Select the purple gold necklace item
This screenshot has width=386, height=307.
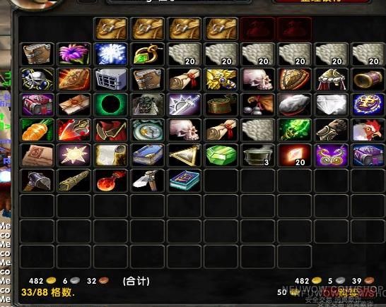tap(332, 155)
